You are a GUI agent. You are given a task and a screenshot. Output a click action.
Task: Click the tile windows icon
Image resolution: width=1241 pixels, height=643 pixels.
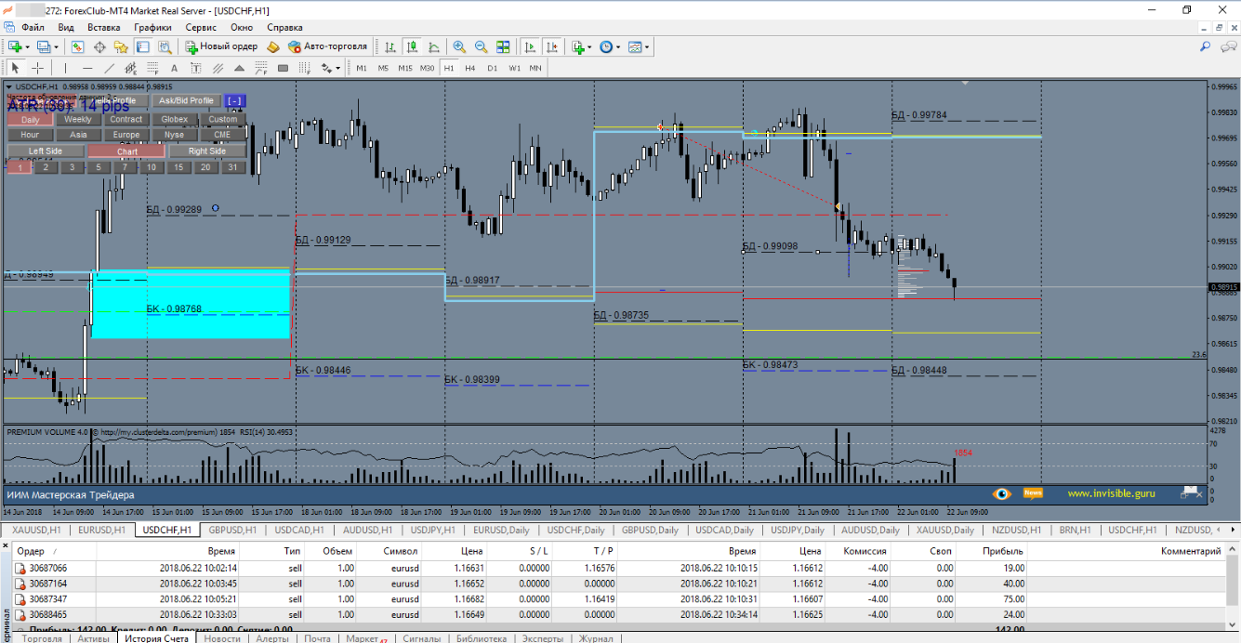[503, 46]
